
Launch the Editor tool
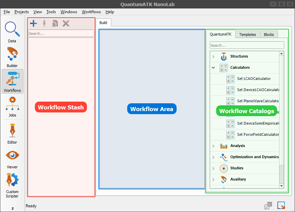[x=12, y=134]
